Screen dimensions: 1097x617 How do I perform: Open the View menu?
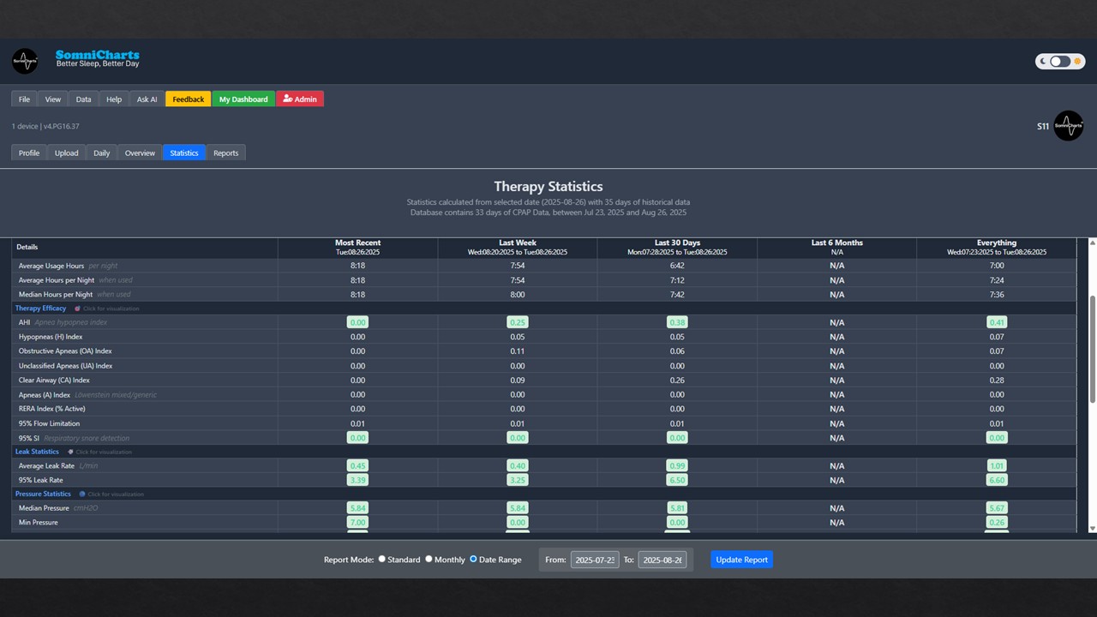[53, 99]
